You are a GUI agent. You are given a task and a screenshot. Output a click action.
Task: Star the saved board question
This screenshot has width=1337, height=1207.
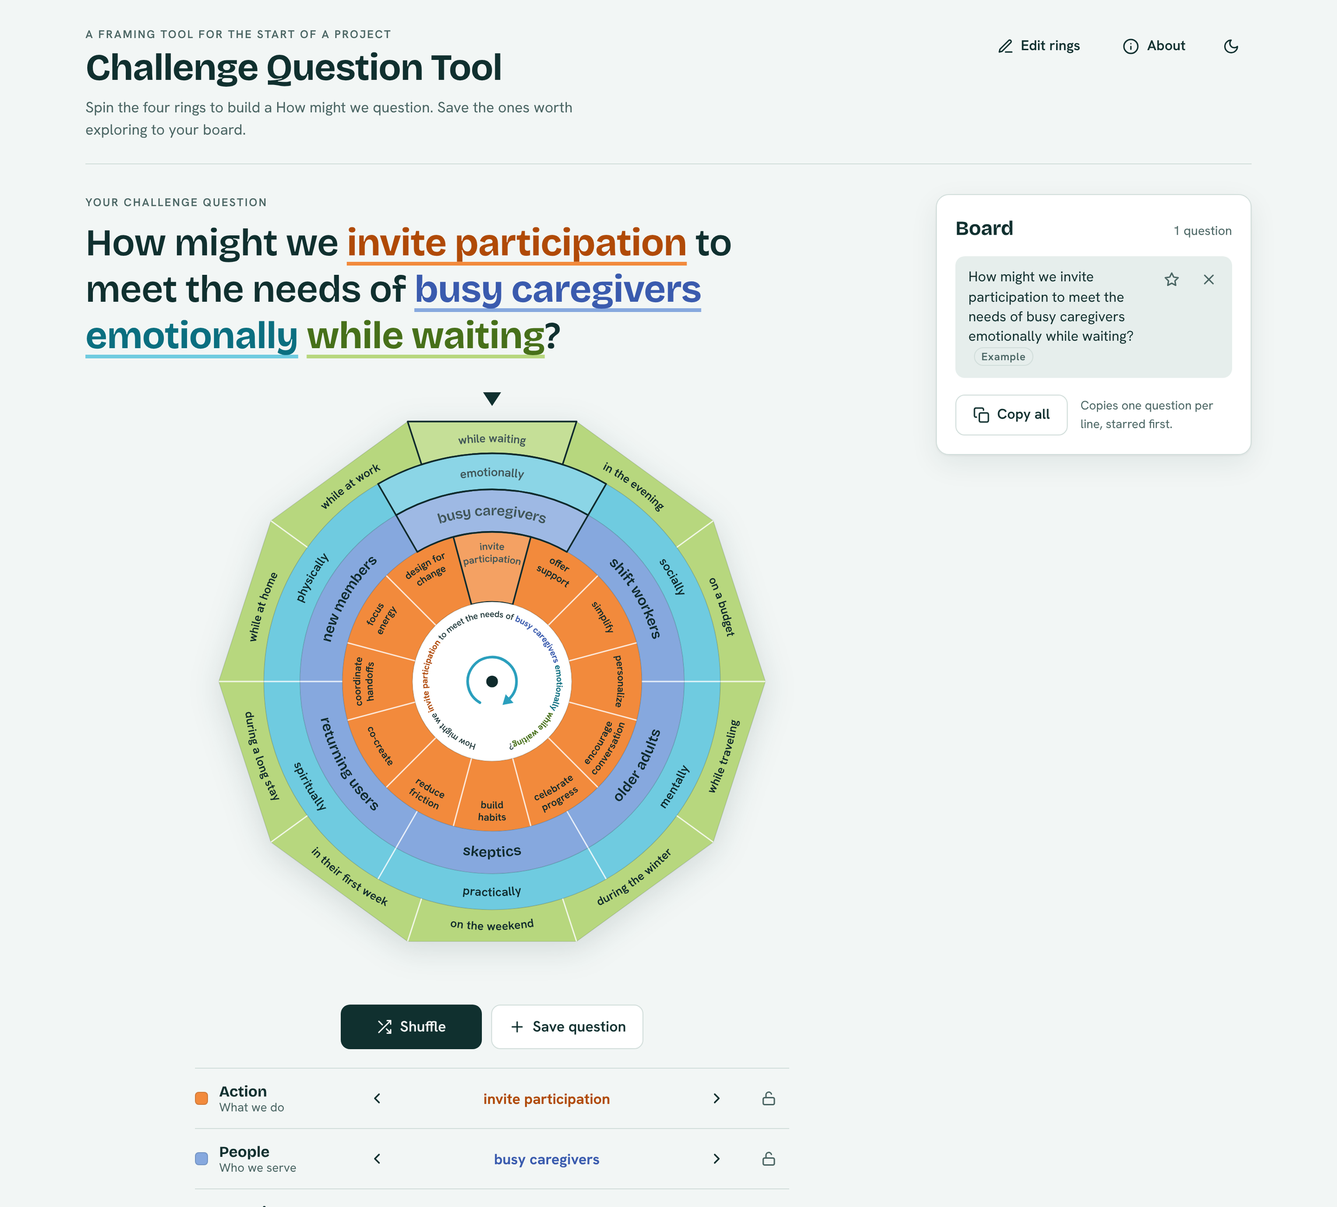click(1172, 279)
